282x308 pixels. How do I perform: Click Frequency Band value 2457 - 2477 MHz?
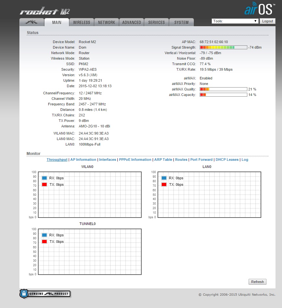[x=92, y=104]
